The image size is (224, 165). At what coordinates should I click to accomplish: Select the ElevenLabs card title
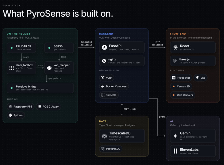click(189, 149)
